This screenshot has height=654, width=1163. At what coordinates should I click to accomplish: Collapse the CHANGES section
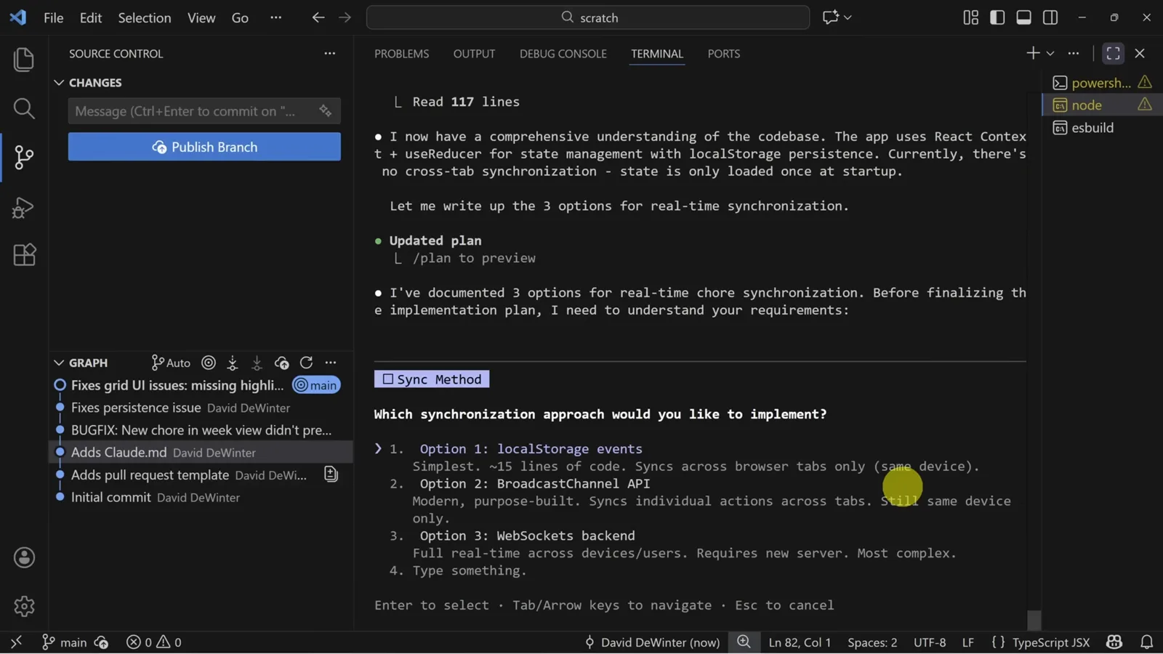coord(59,83)
